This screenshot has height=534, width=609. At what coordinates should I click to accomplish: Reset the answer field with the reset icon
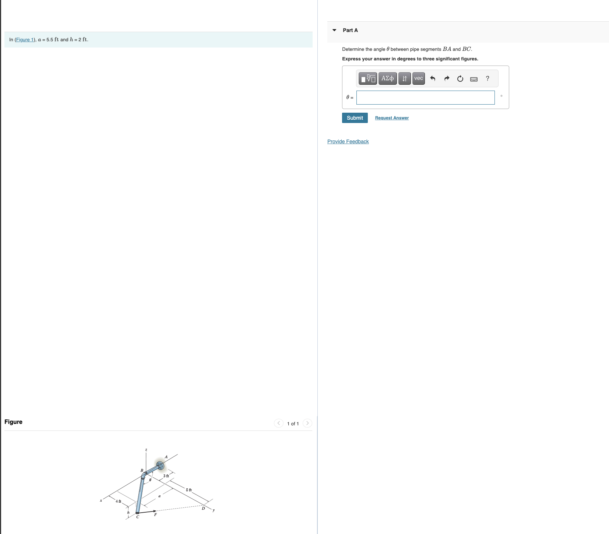coord(460,78)
